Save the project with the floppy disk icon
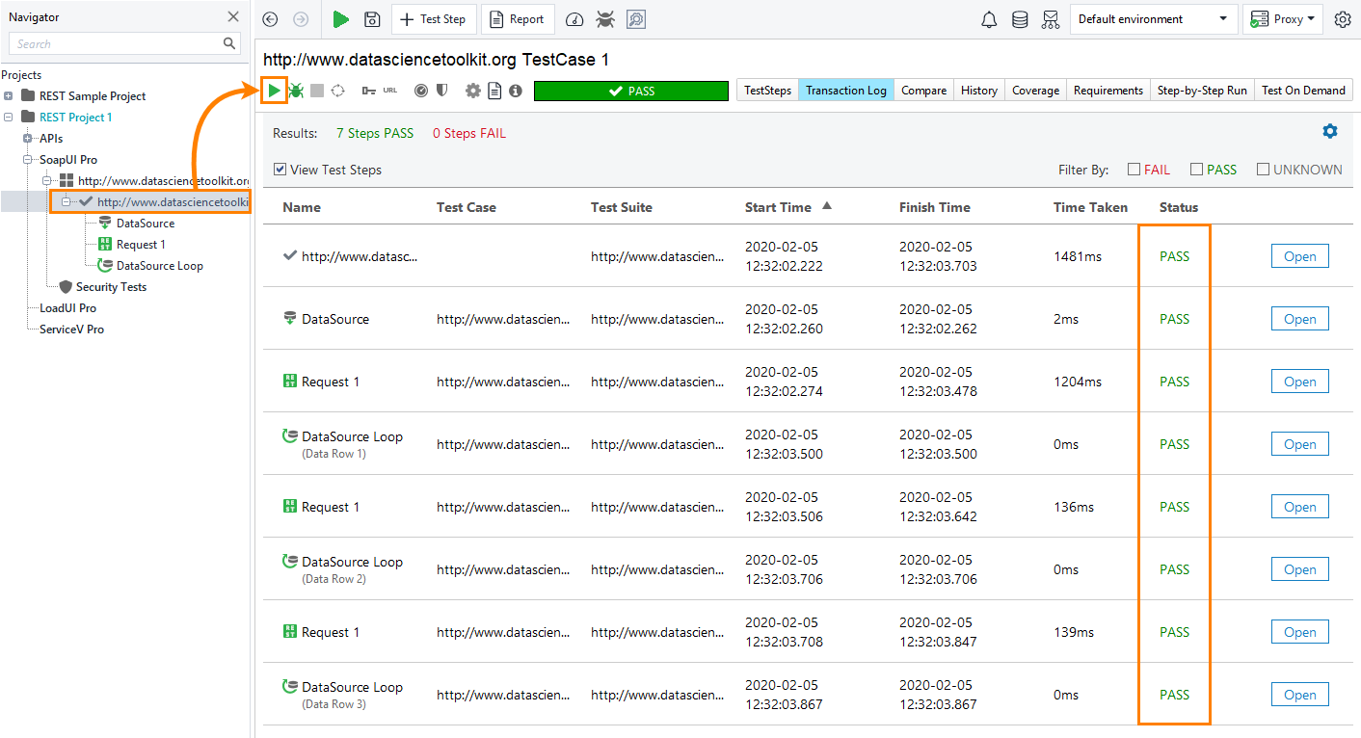This screenshot has width=1361, height=738. [x=372, y=19]
